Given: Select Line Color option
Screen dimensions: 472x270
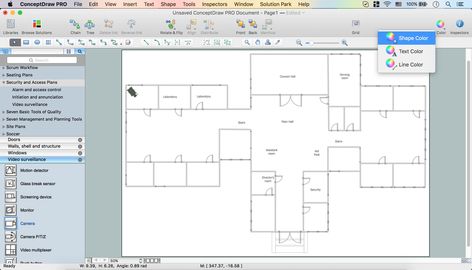Looking at the screenshot, I should (x=411, y=65).
